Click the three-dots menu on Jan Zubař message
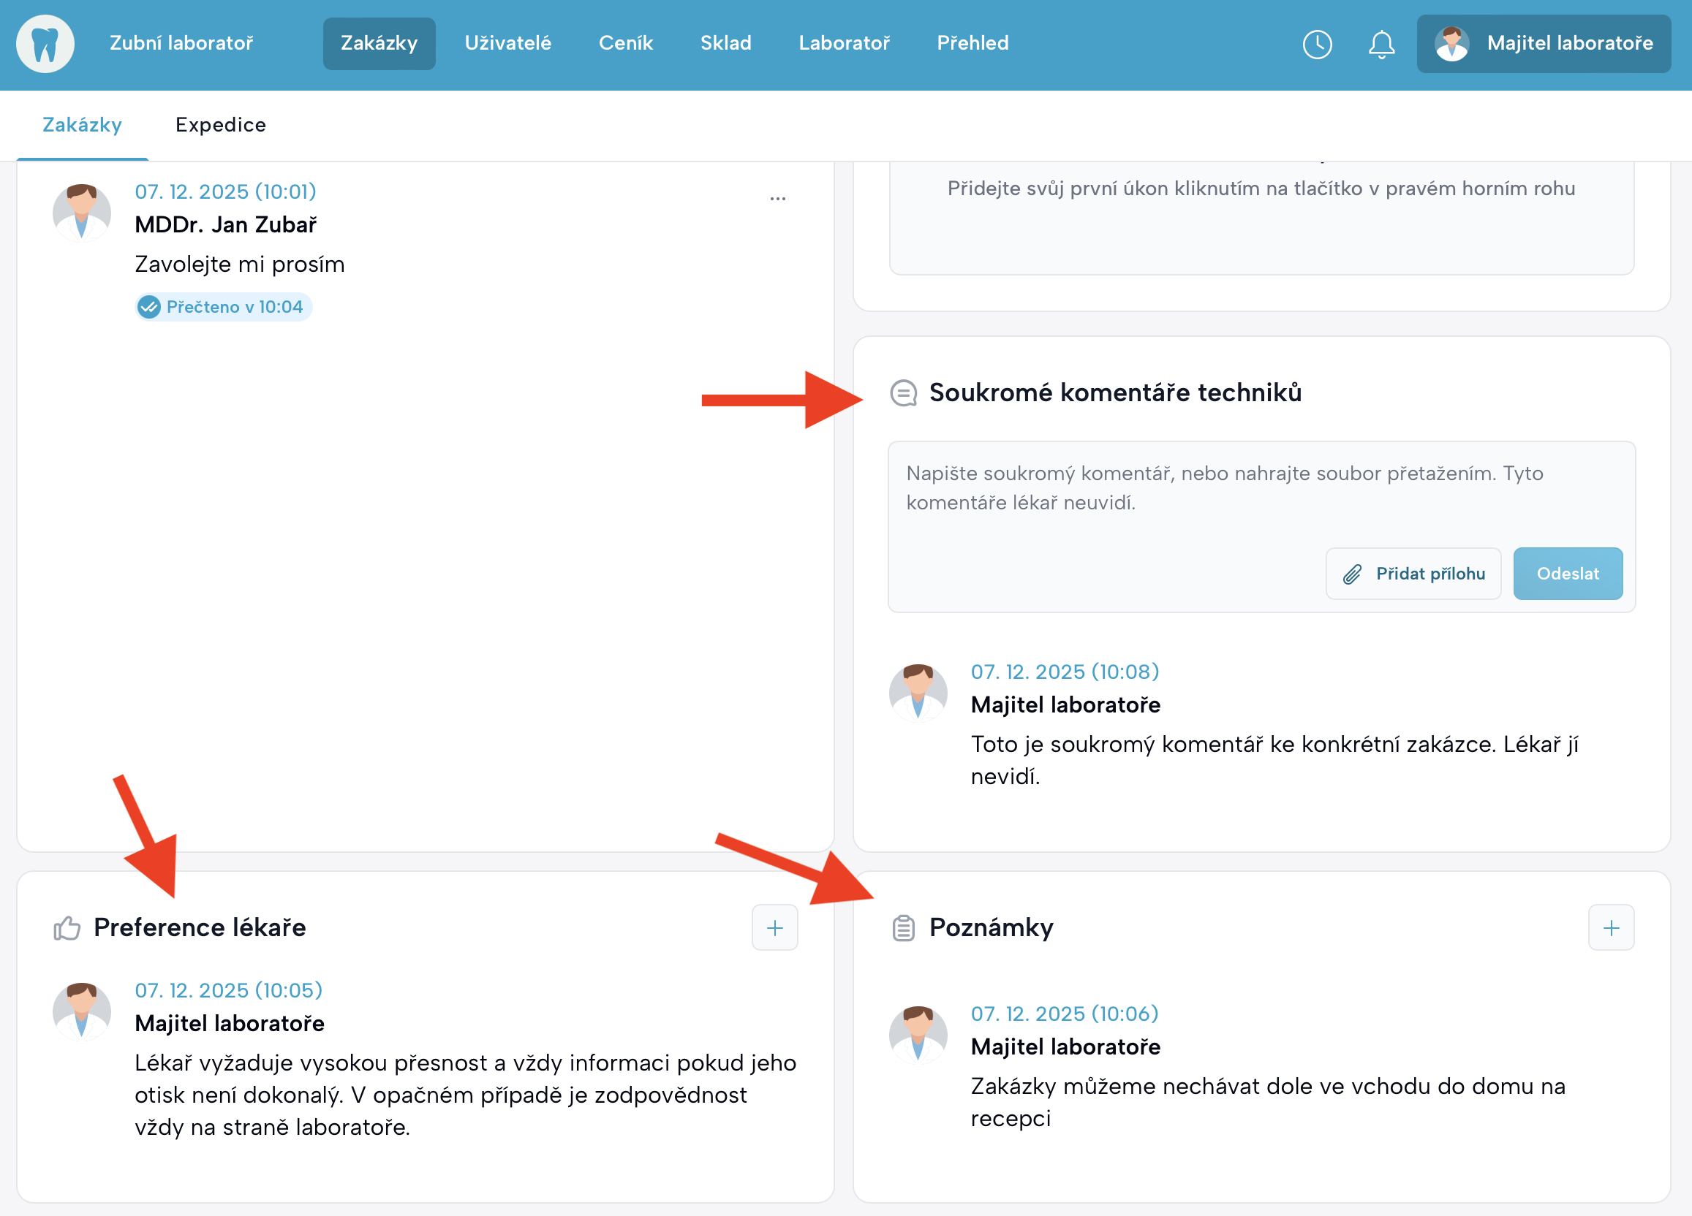Viewport: 1692px width, 1216px height. pos(777,198)
